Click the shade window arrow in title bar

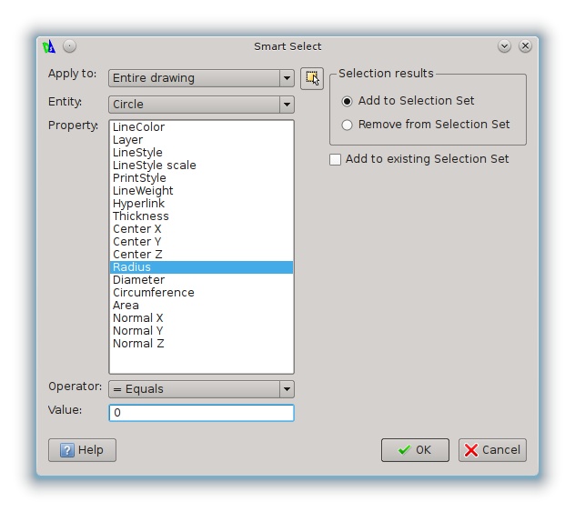tap(505, 46)
